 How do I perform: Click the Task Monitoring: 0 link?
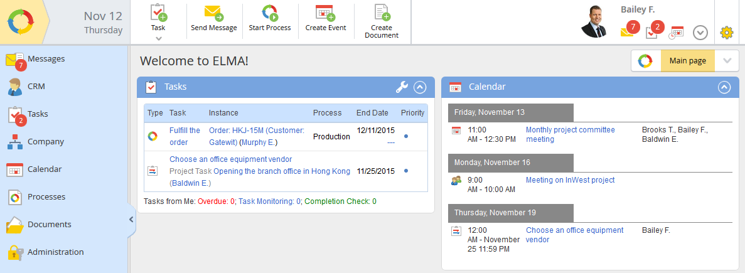click(x=269, y=201)
